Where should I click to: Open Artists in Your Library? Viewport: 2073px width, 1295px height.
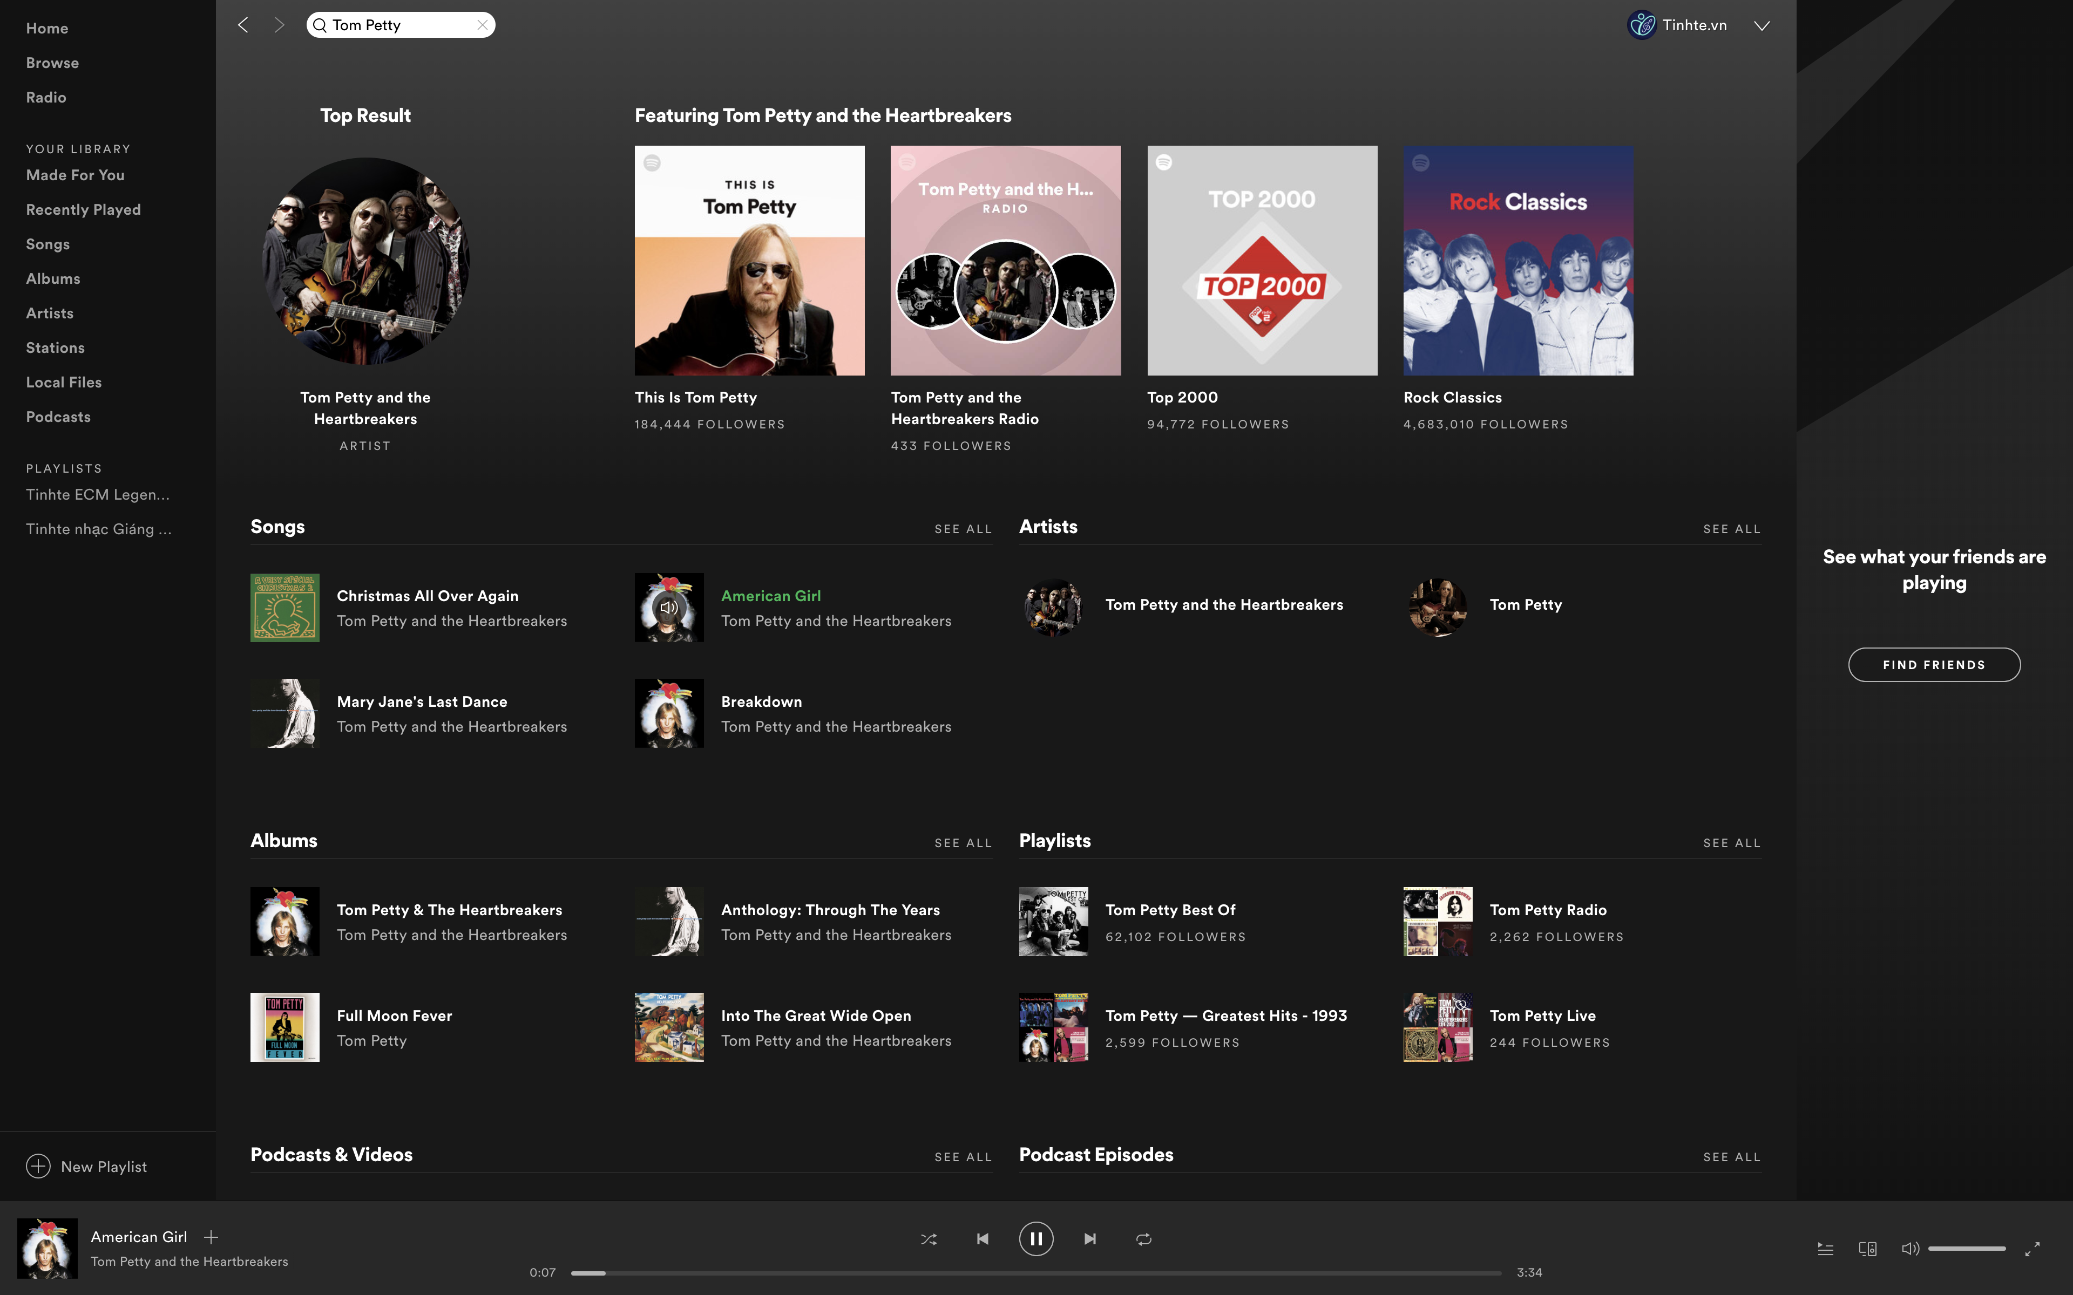tap(50, 313)
